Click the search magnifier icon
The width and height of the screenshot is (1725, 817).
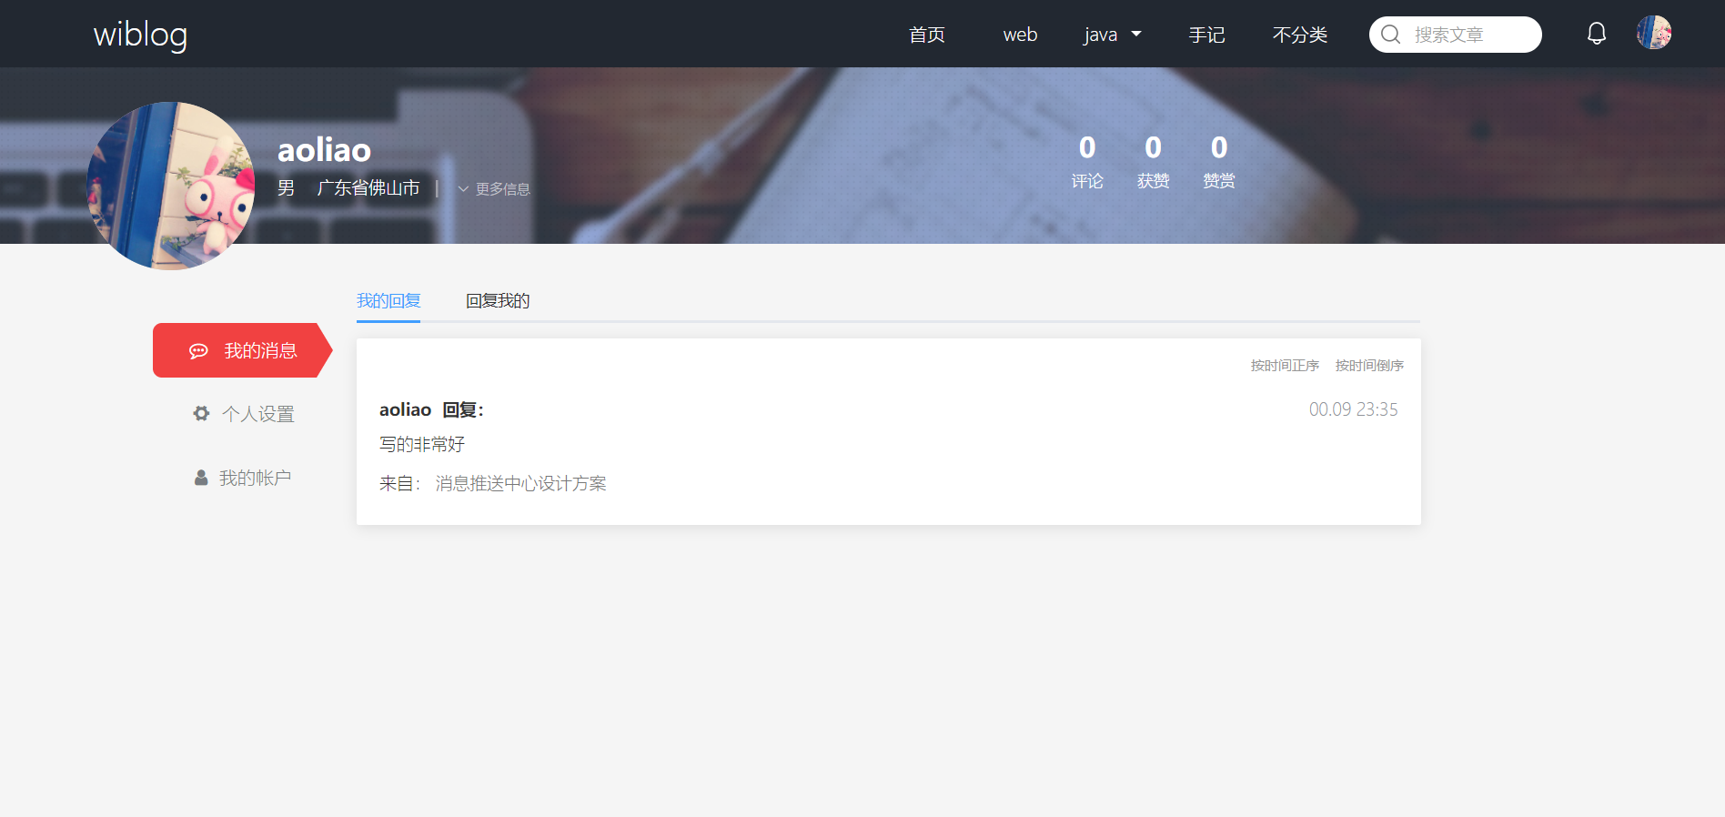1391,35
